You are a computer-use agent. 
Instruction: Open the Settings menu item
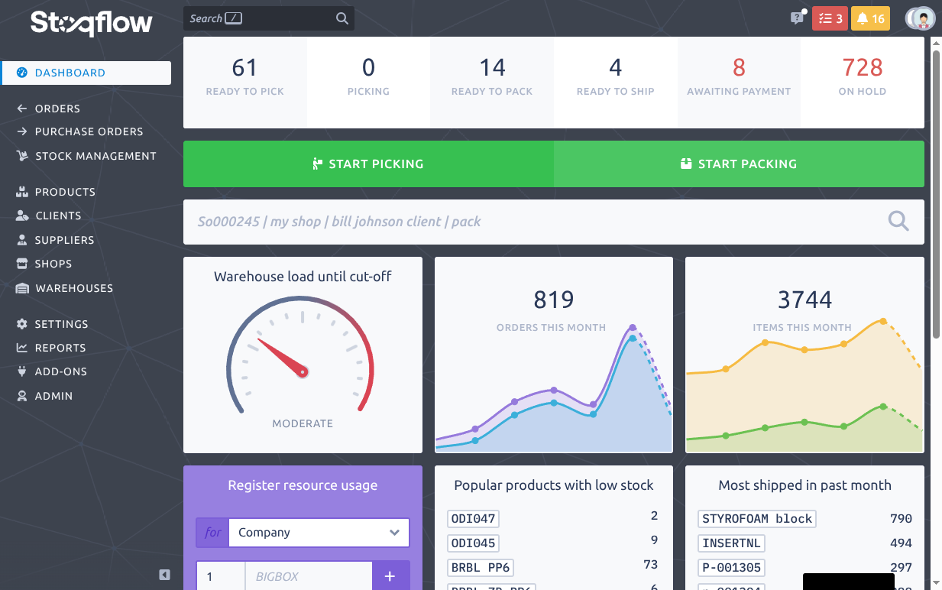click(x=63, y=324)
